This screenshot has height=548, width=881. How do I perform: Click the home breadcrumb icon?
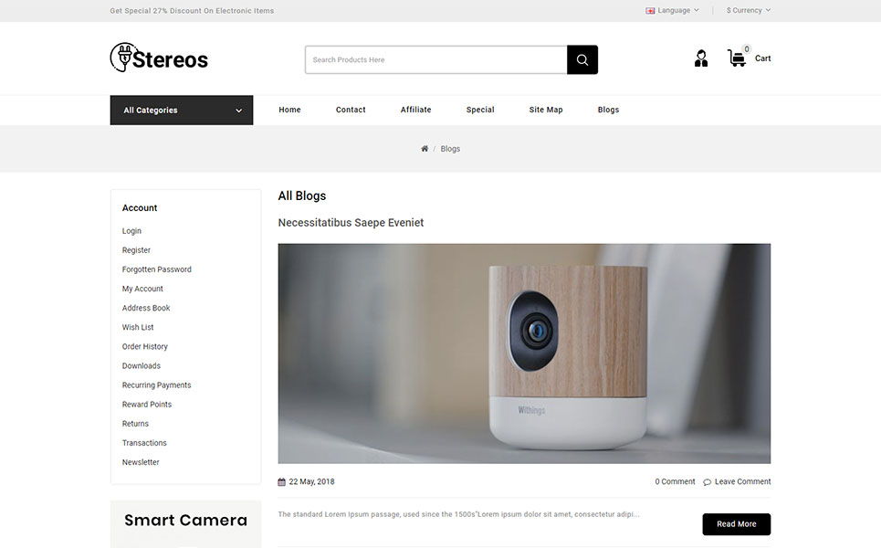click(x=425, y=149)
